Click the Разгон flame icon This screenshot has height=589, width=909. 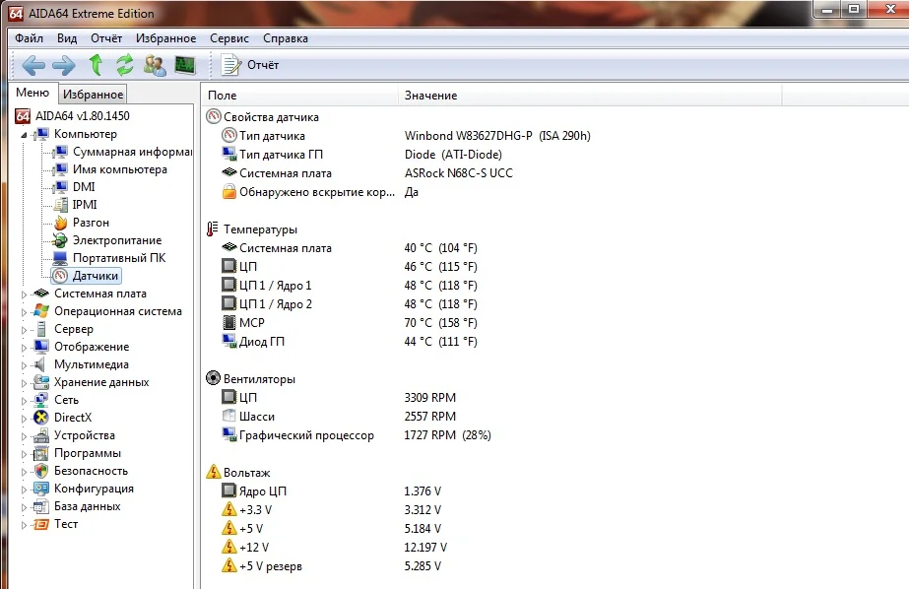(60, 223)
